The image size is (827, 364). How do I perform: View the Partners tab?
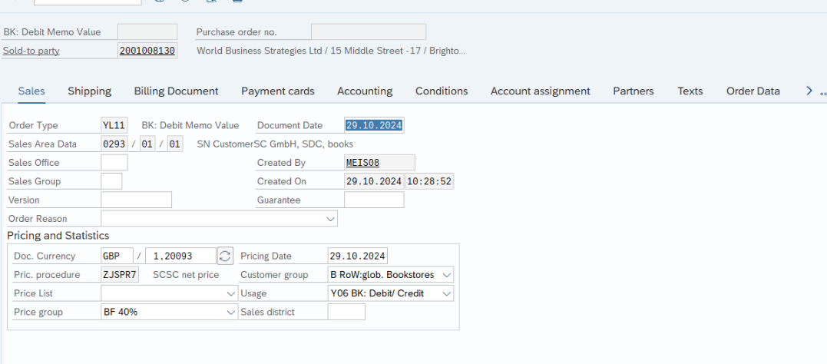633,91
